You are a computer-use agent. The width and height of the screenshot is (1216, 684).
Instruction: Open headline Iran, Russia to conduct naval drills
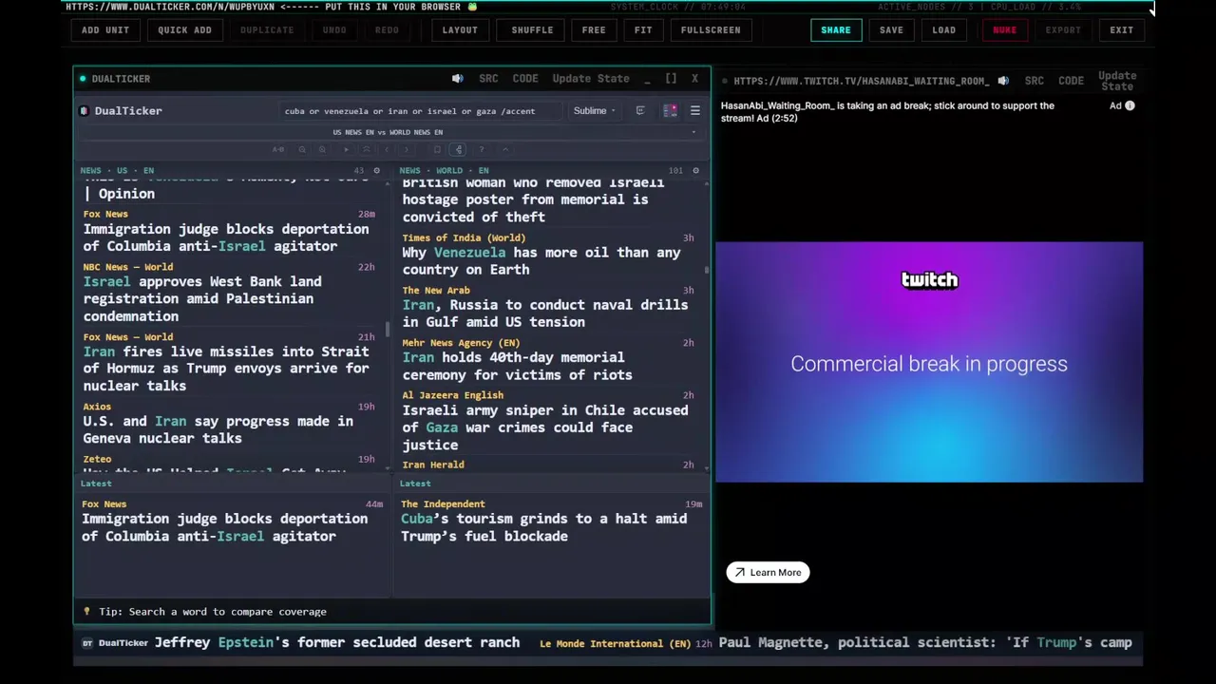tap(545, 313)
